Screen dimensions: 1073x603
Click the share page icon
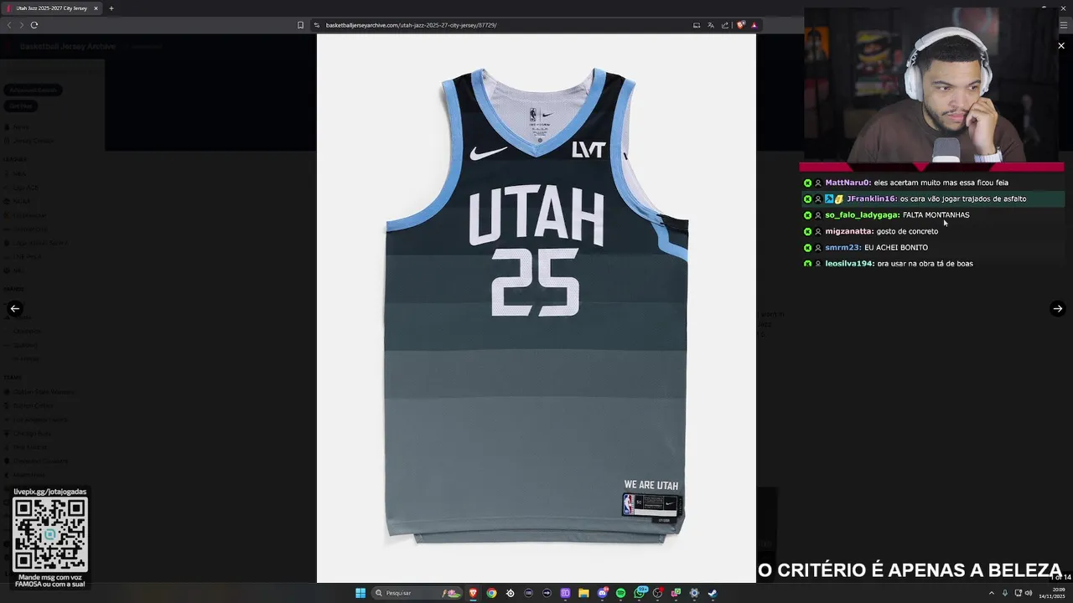[x=725, y=25]
